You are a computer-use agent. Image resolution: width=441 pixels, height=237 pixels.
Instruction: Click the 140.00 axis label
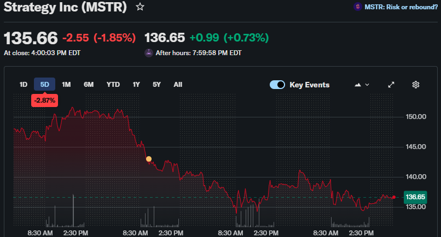point(416,177)
